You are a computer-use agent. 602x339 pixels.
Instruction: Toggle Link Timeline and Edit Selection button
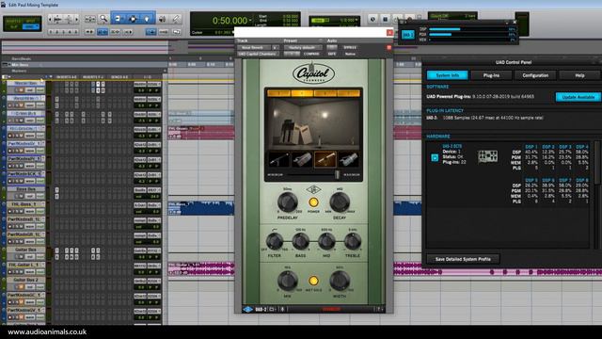pos(103,32)
